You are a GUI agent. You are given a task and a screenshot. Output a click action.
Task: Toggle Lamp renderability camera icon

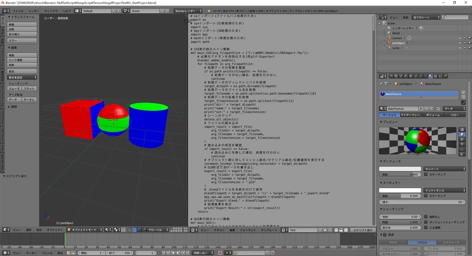click(470, 48)
